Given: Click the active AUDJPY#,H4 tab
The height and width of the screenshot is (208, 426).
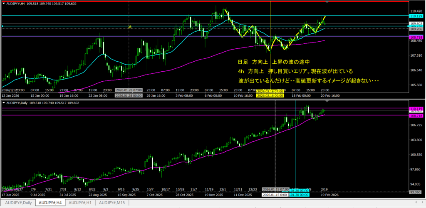Looking at the screenshot, I should (x=49, y=203).
